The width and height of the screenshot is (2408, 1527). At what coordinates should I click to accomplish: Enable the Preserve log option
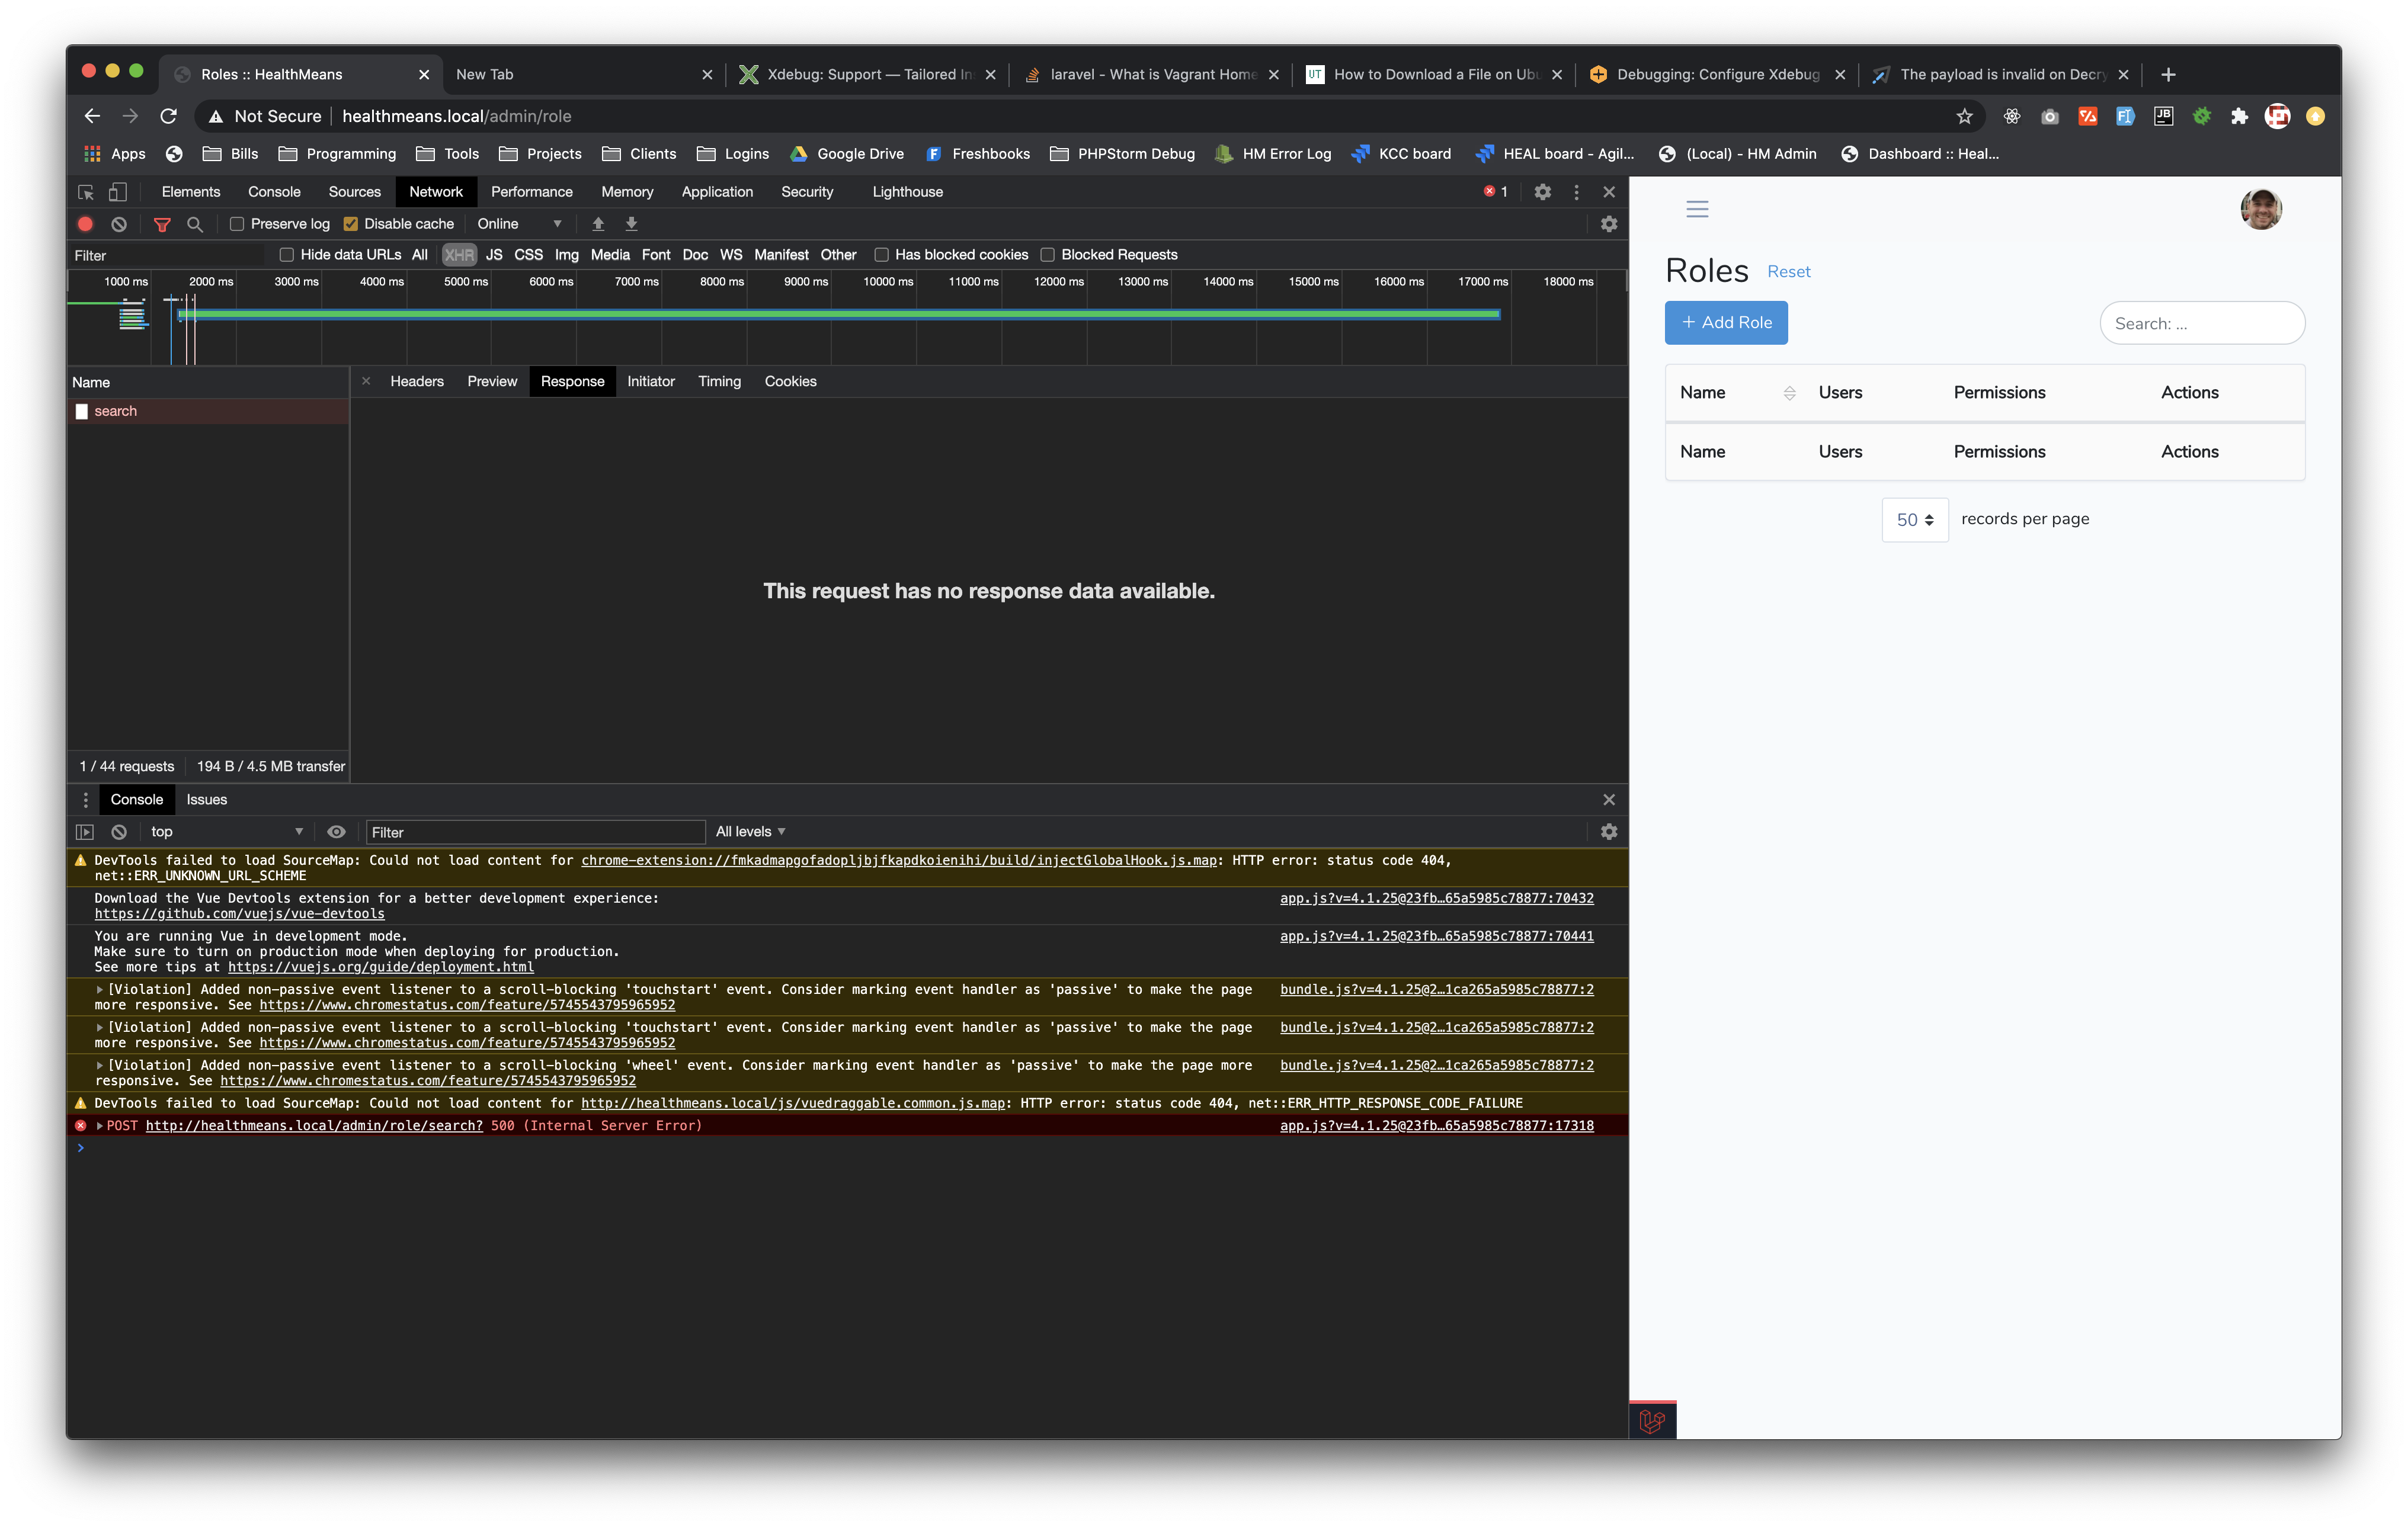(x=236, y=224)
